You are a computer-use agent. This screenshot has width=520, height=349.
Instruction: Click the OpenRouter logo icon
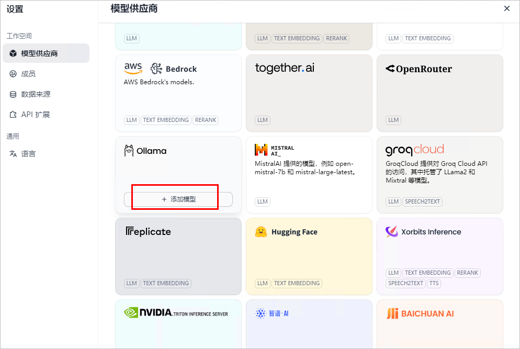390,69
